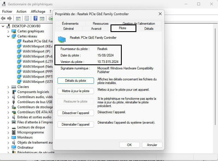Select the Cartes graphiques category icon
The width and height of the screenshot is (218, 161).
point(14,31)
